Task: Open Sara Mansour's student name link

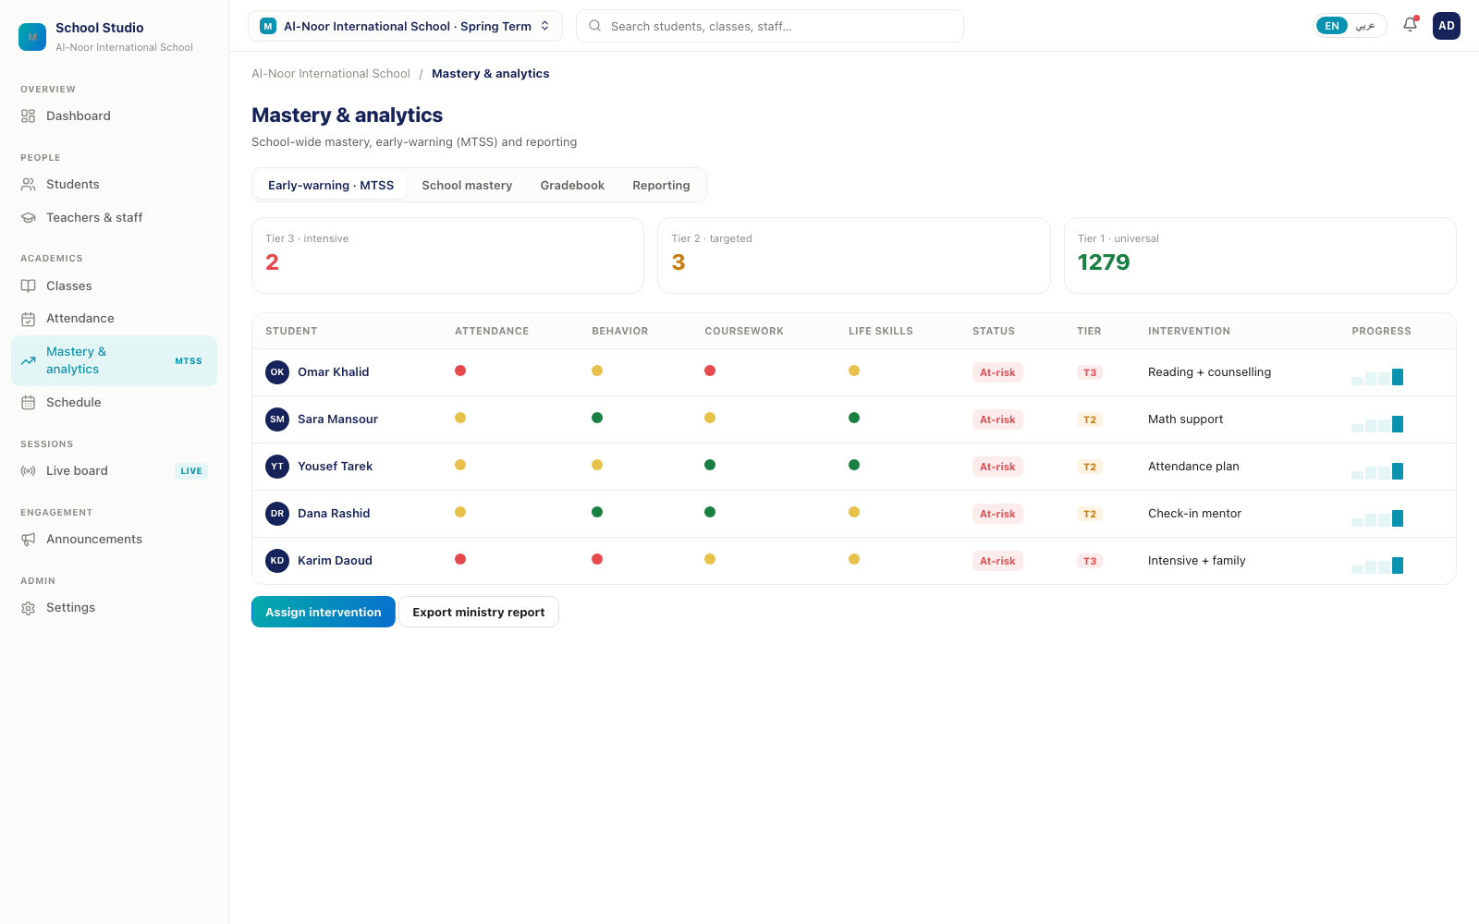Action: (338, 419)
